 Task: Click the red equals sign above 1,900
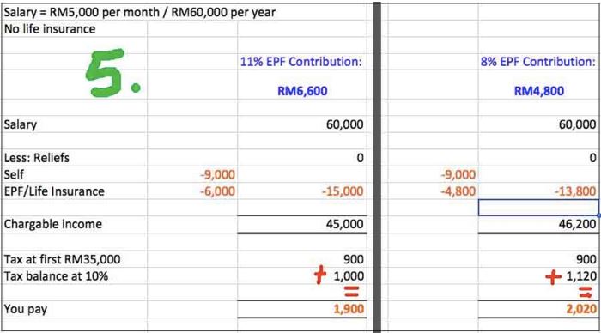point(351,292)
